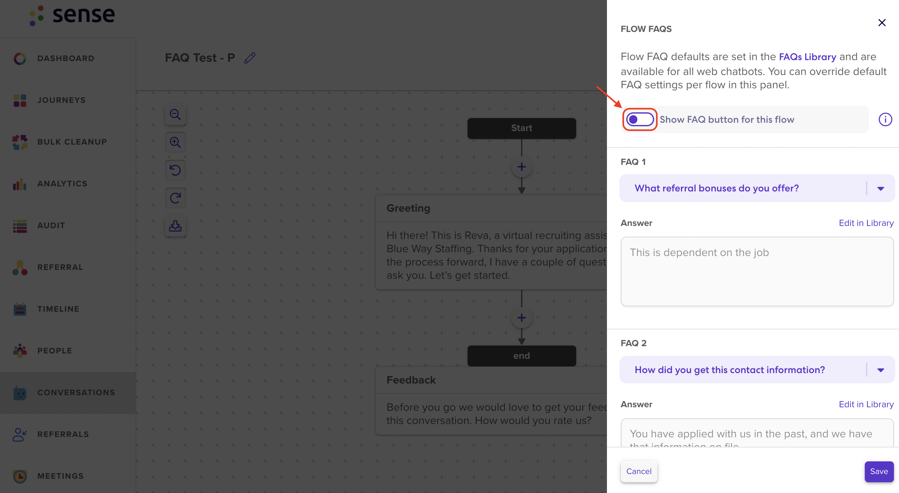Select the end node
The height and width of the screenshot is (493, 899).
tap(521, 356)
